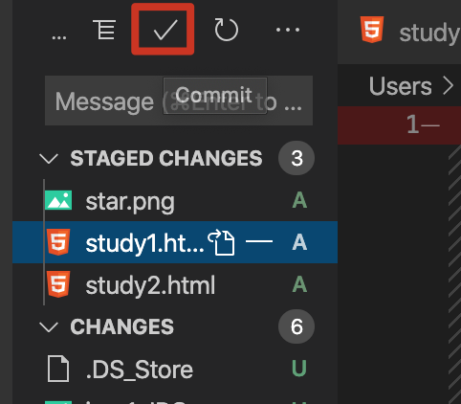461x404 pixels.
Task: Open file icon on study1.html row
Action: (x=221, y=242)
